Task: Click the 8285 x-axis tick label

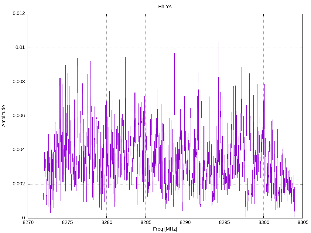Action: pyautogui.click(x=146, y=222)
